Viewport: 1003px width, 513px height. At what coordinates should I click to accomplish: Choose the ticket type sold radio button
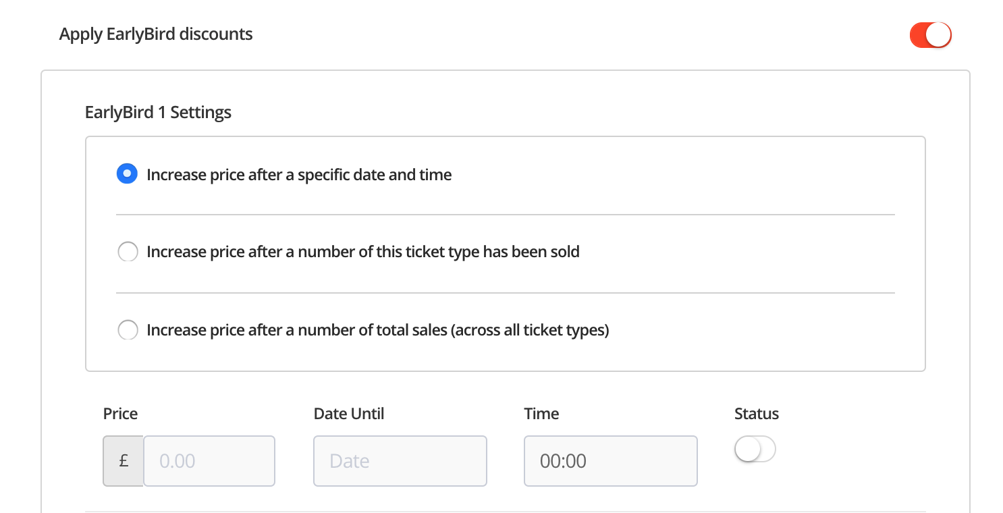tap(128, 252)
